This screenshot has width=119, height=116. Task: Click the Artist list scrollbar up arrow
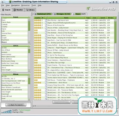(29, 48)
